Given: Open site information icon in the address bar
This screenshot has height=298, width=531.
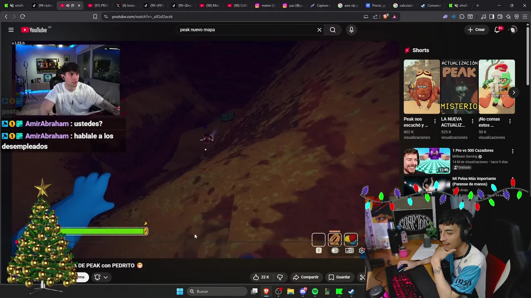Looking at the screenshot, I should click(x=106, y=17).
